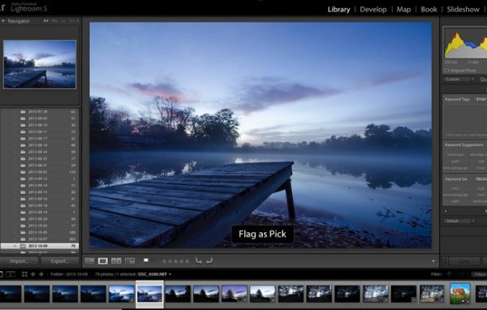Click the Import button
Screen dimensions: 487x310
19,261
